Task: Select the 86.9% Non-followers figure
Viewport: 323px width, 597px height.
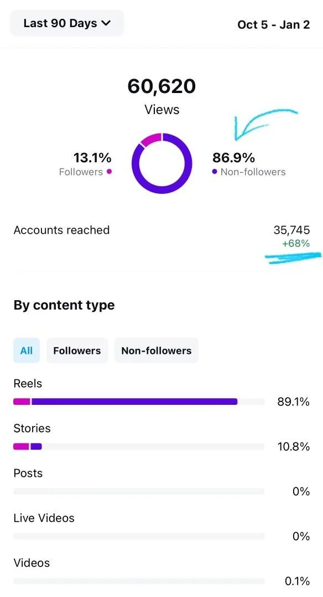Action: pyautogui.click(x=233, y=157)
